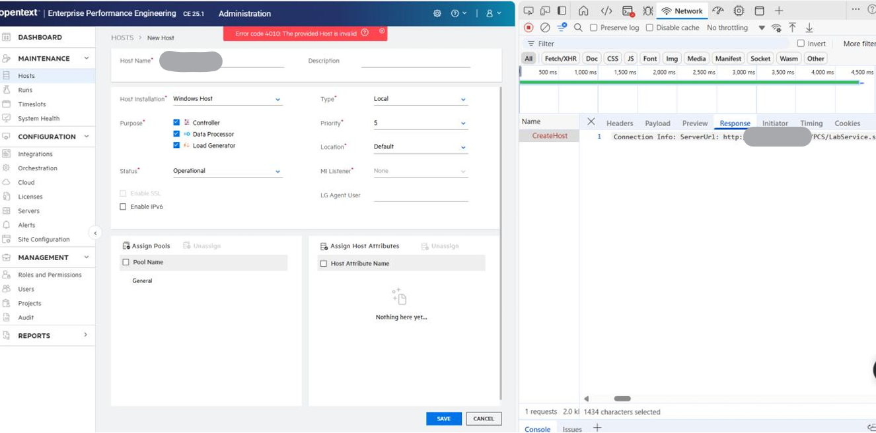The image size is (876, 433).
Task: Click the DevTools search magnifier icon
Action: coord(578,28)
